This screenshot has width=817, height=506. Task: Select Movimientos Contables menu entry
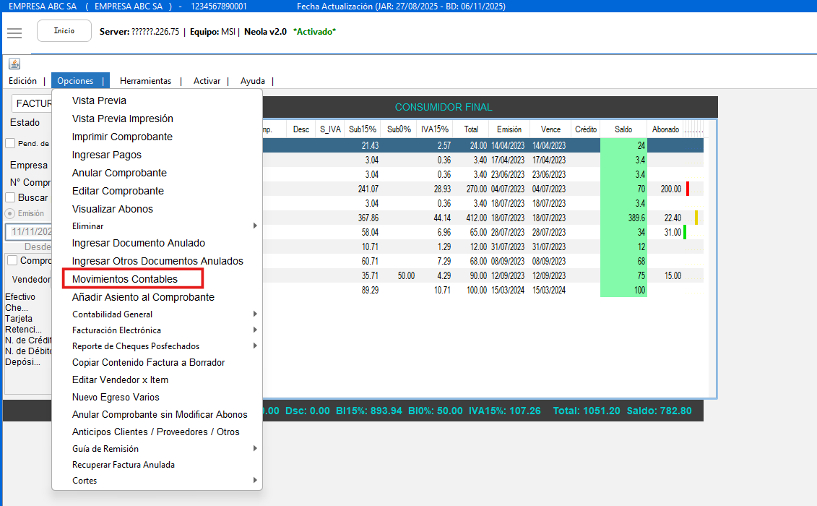click(x=125, y=279)
